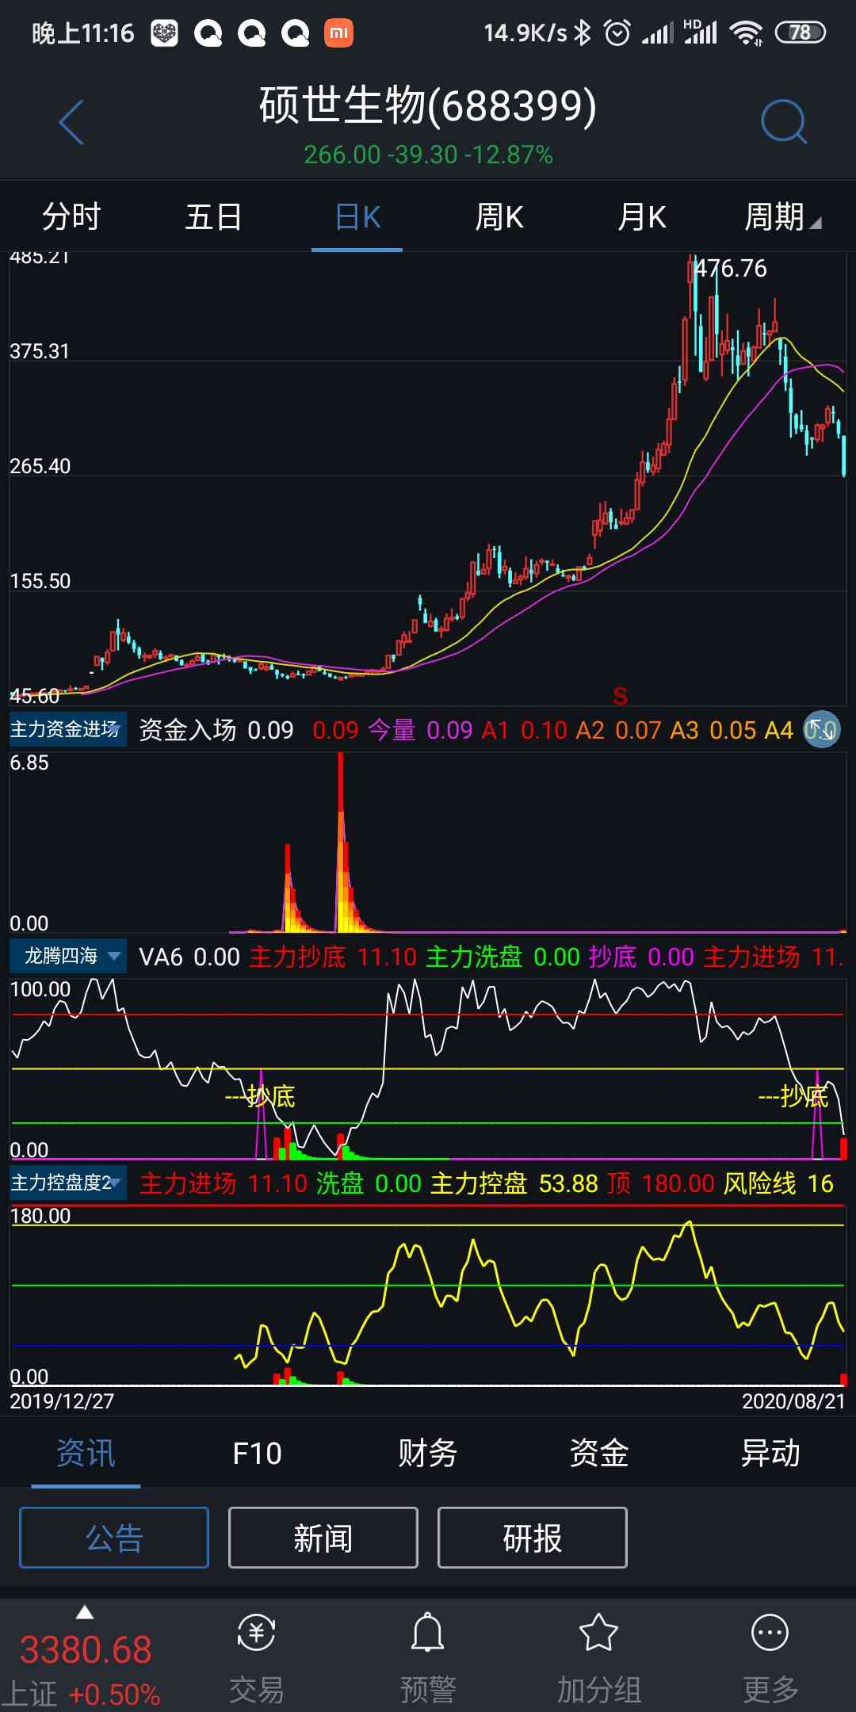The width and height of the screenshot is (856, 1712).
Task: Open the 周期 period dropdown
Action: (781, 217)
